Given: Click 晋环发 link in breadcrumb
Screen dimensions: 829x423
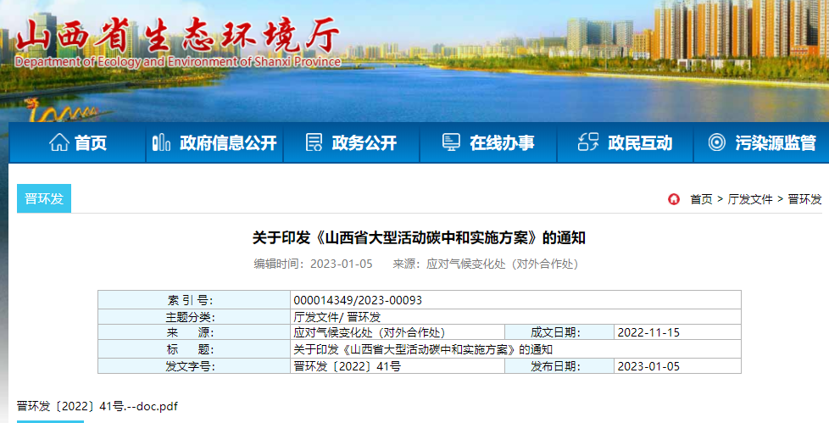Looking at the screenshot, I should pos(804,199).
